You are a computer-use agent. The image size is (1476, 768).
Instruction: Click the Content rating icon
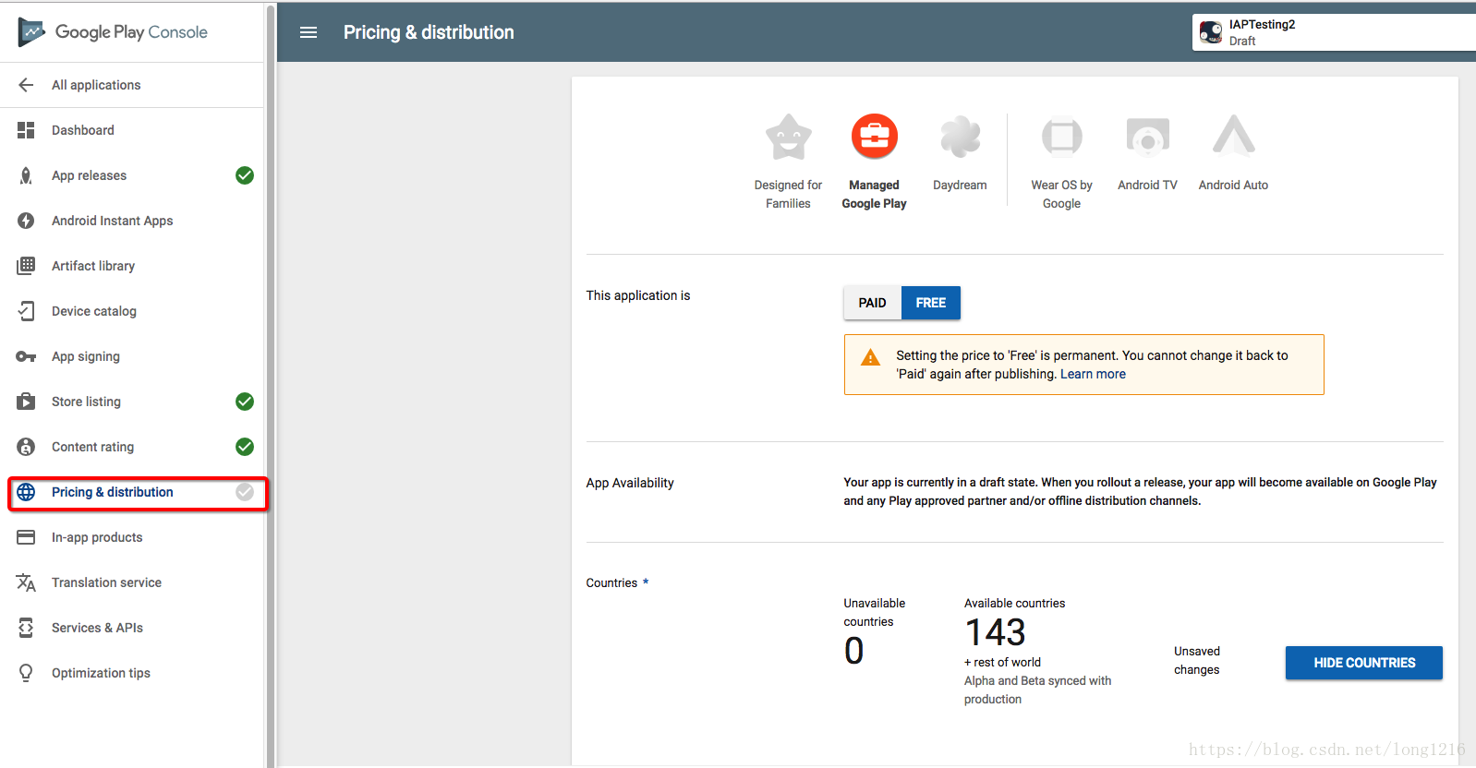pos(26,447)
